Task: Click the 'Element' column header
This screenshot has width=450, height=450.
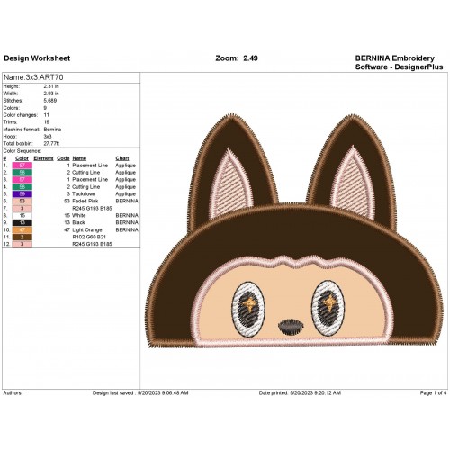Action: click(x=43, y=158)
